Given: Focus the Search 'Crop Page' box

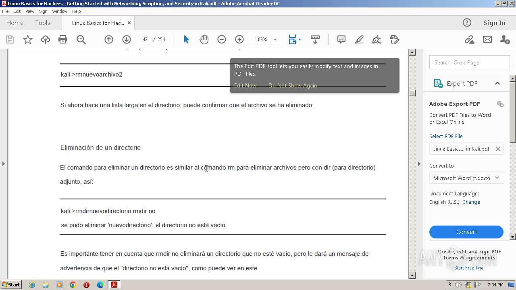Looking at the screenshot, I should pyautogui.click(x=470, y=62).
